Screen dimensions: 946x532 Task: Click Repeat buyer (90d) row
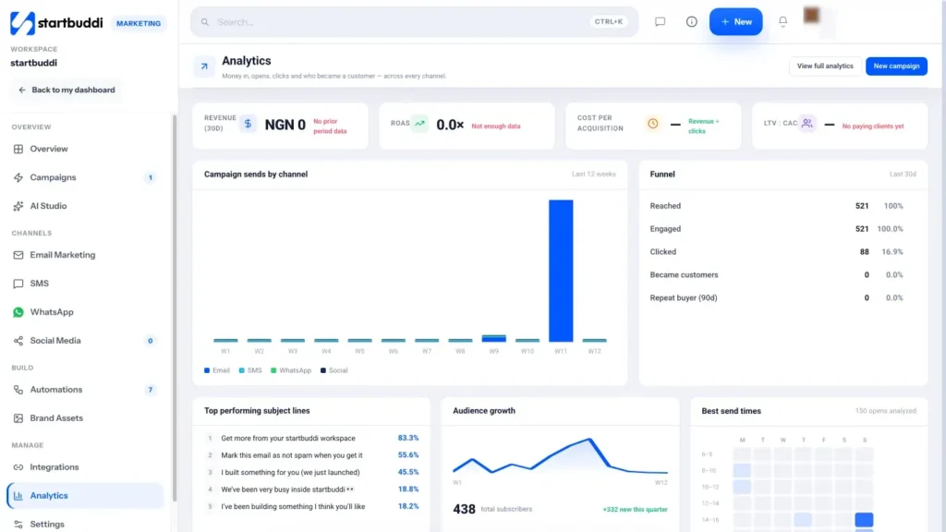point(782,297)
